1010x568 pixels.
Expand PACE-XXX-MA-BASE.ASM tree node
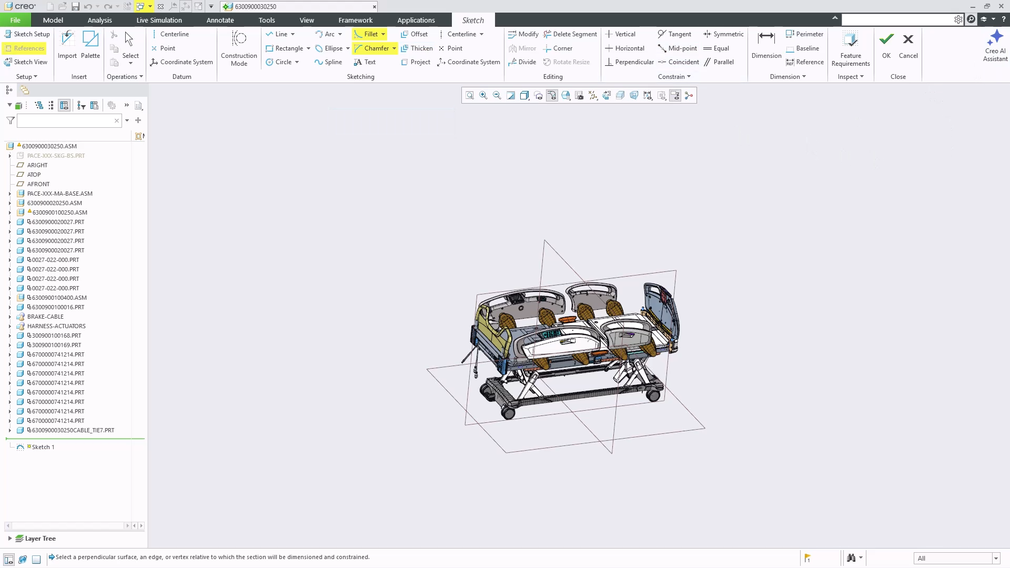[x=9, y=194]
